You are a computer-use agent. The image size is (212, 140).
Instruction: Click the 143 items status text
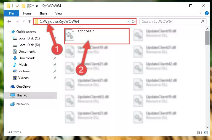point(14,132)
